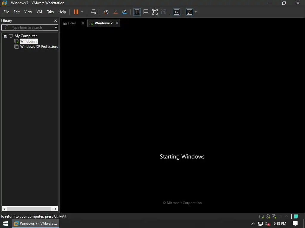Open the power options dropdown arrow beside Pause
The height and width of the screenshot is (228, 305).
tap(82, 12)
